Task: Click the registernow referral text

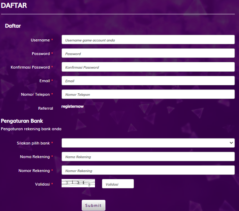Action: coord(72,106)
